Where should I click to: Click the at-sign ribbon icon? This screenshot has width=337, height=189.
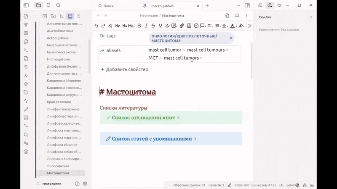pyautogui.click(x=26, y=152)
